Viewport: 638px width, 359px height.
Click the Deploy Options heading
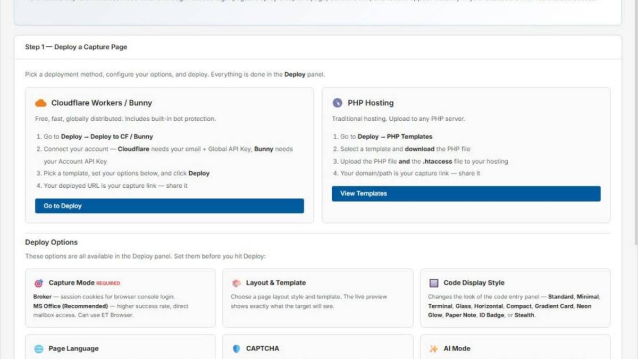[x=52, y=243]
